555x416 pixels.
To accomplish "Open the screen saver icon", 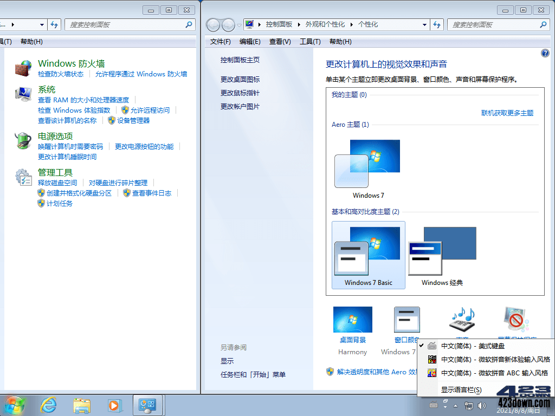I will coord(517,320).
